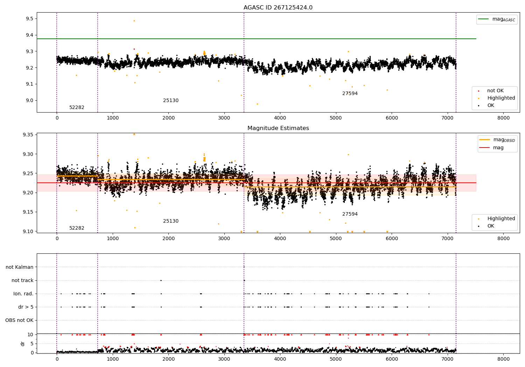This screenshot has width=525, height=367.
Task: Click the 9.25 y-tick in middle plot
Action: (28, 174)
